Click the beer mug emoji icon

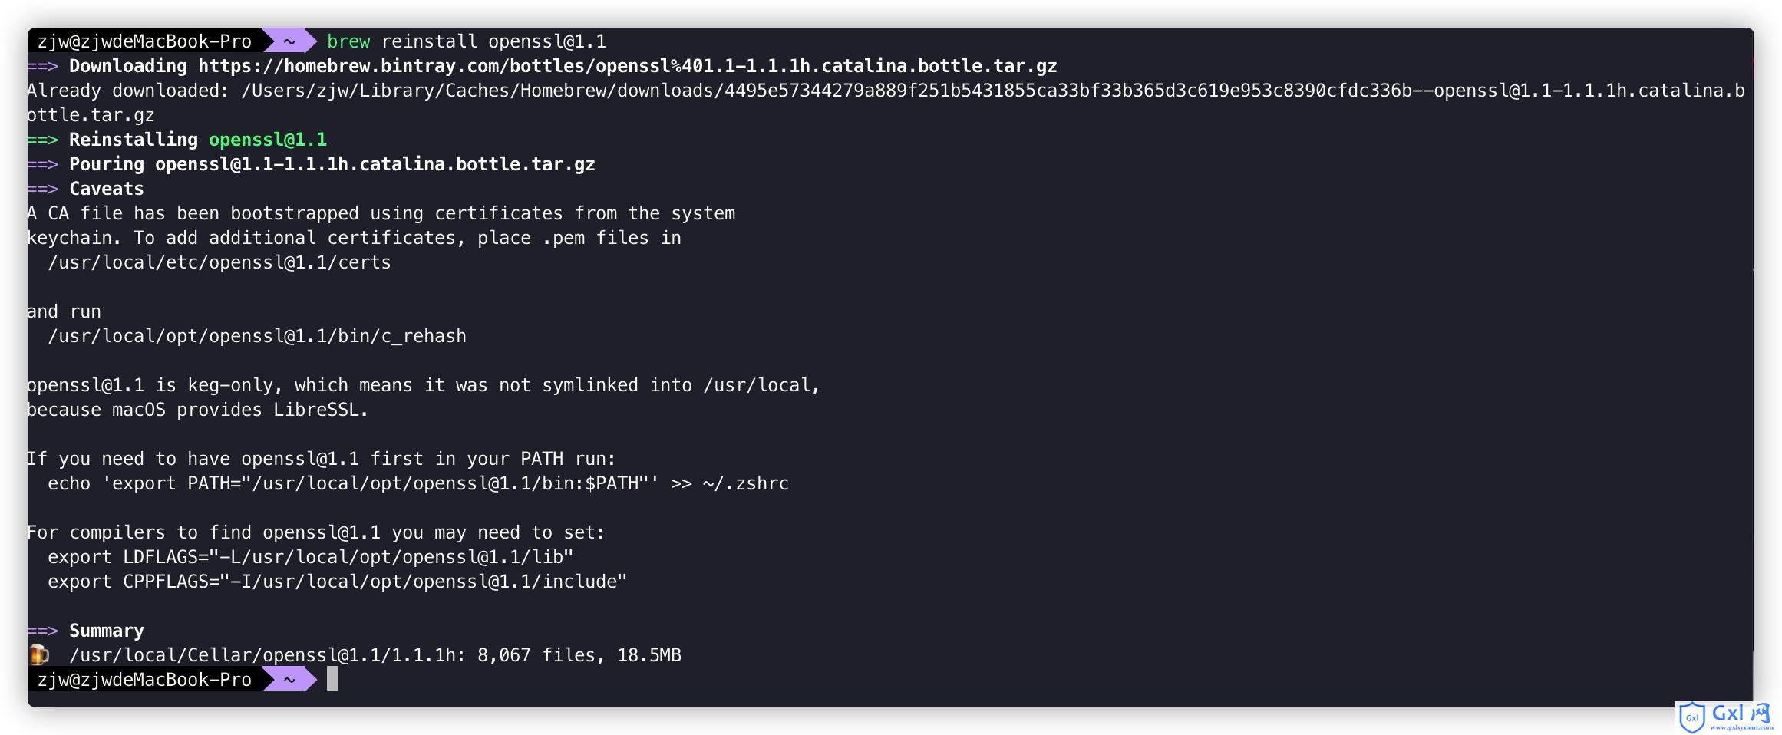click(39, 654)
